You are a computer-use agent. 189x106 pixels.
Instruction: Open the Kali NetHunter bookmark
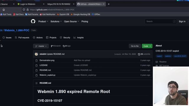48,14
